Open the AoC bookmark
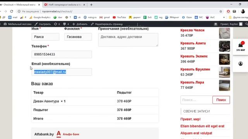The image size is (248, 139). pos(210,17)
